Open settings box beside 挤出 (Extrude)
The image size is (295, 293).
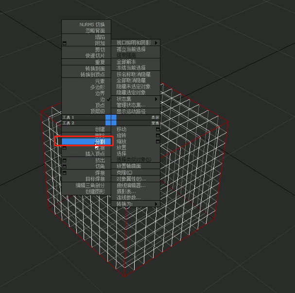(64, 160)
